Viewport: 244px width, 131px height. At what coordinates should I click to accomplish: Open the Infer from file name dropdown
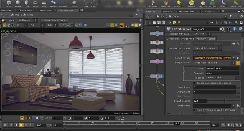(x=214, y=63)
